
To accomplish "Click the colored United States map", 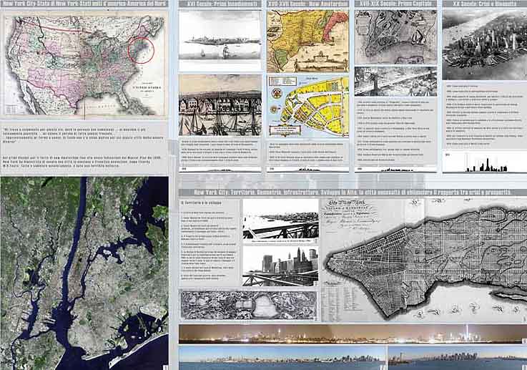I will pos(84,66).
